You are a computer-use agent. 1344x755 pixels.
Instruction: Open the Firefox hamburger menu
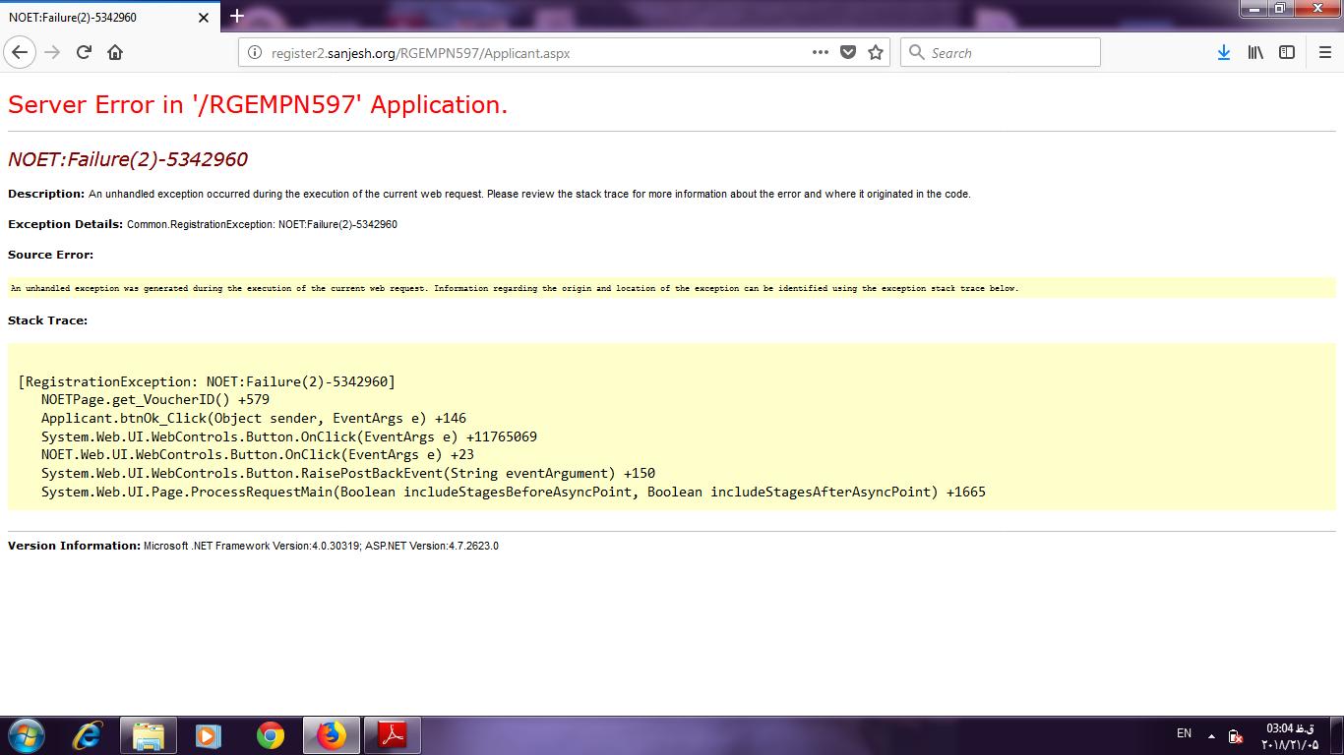pos(1324,52)
